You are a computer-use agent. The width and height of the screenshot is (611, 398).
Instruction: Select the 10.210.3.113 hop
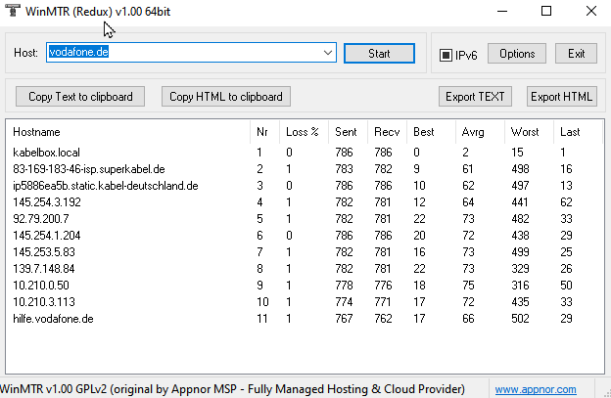point(305,302)
